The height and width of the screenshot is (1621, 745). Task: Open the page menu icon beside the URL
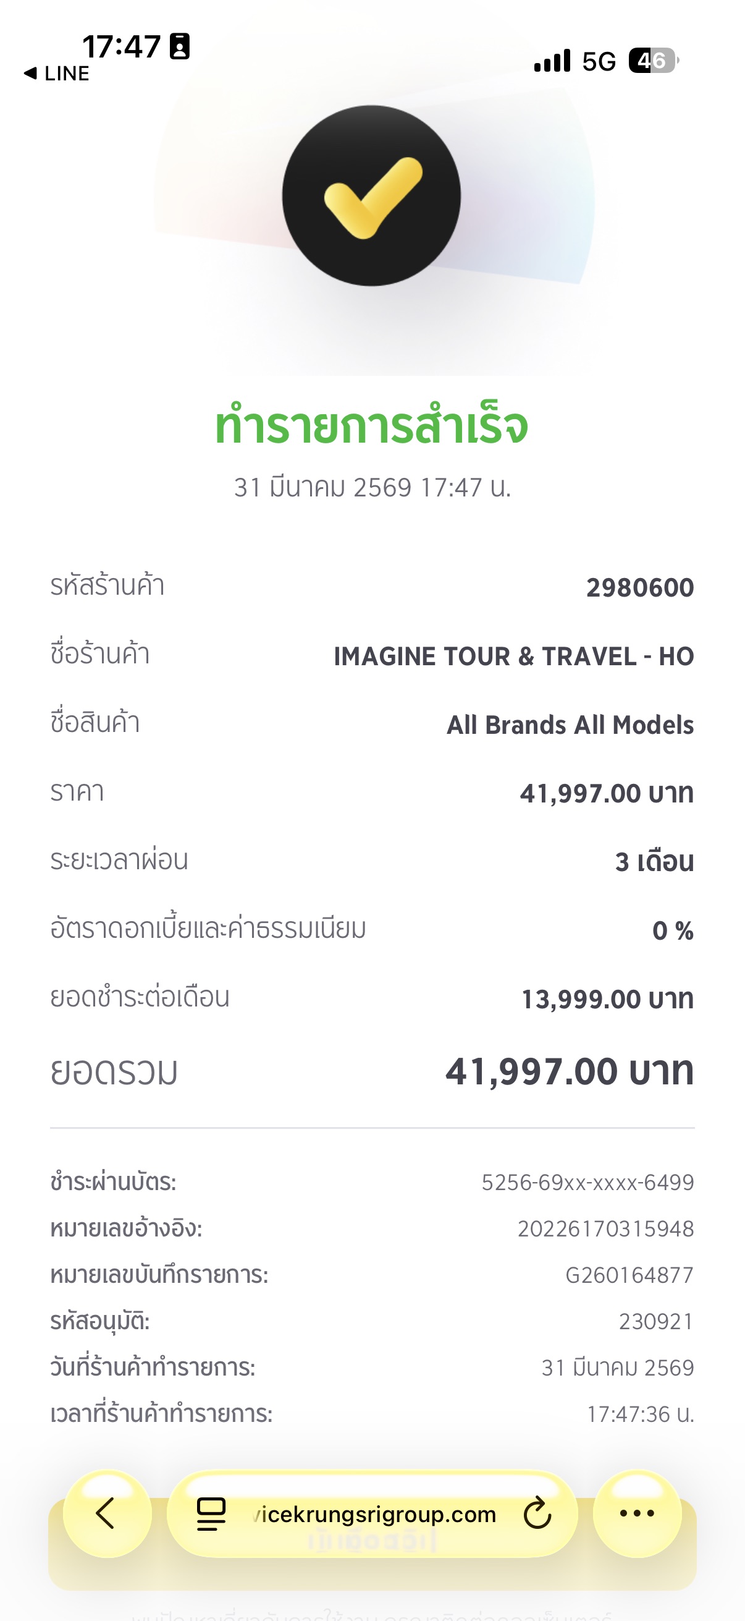coord(211,1513)
